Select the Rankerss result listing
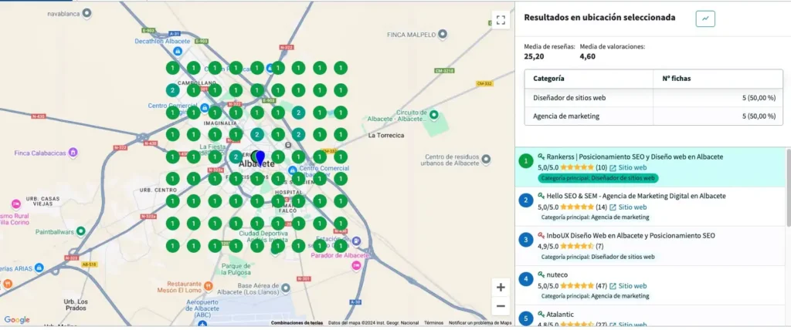791x330 pixels. click(630, 157)
